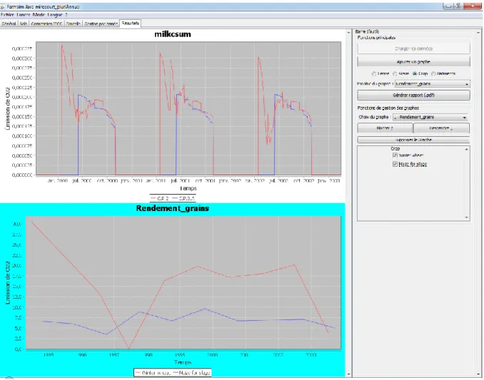484x380 pixels.
Task: Click Fonctions de gestion des graphes heading
Action: tap(388, 108)
